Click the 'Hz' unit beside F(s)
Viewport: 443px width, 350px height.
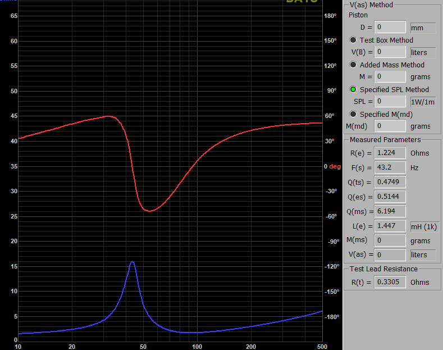pyautogui.click(x=414, y=168)
